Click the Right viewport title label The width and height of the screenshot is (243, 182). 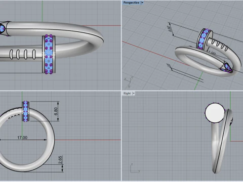127,94
